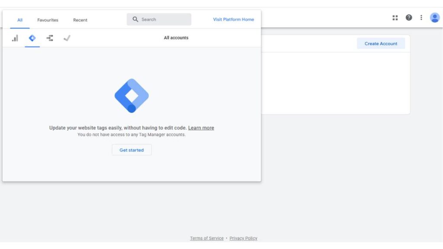Select the Optimize product icon

(x=50, y=38)
